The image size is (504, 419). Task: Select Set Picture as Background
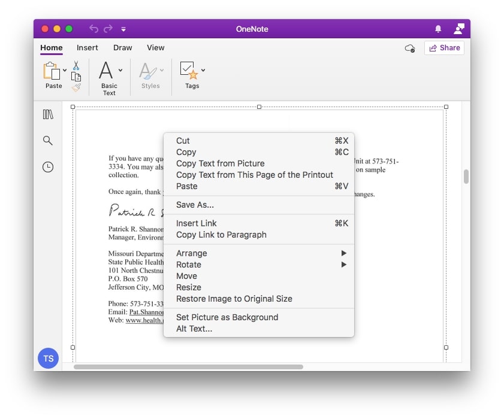(259, 317)
